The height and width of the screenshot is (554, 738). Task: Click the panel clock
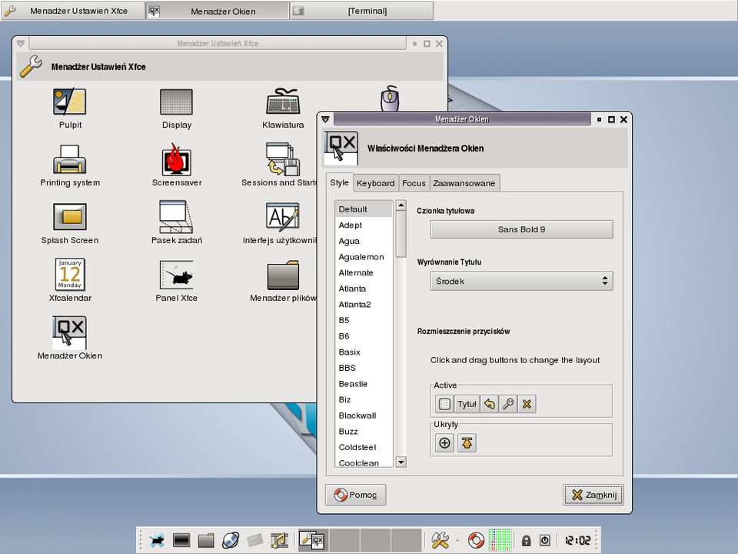click(x=577, y=540)
